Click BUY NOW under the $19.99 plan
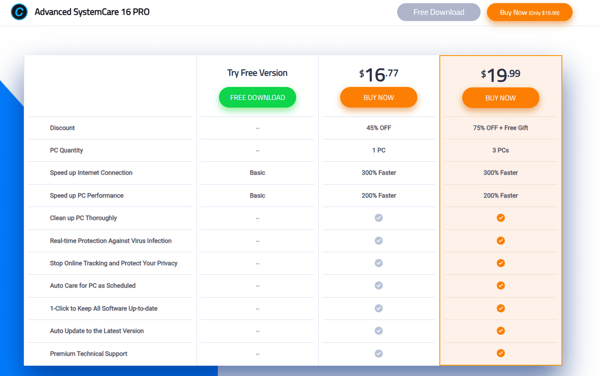 (501, 98)
